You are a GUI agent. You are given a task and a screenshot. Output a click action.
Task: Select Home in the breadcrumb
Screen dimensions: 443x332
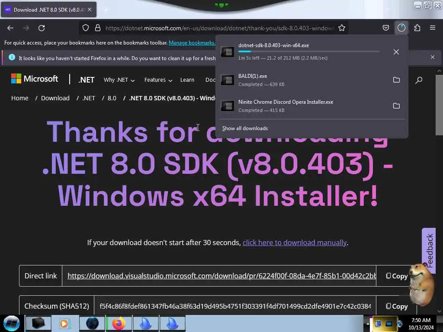(20, 98)
